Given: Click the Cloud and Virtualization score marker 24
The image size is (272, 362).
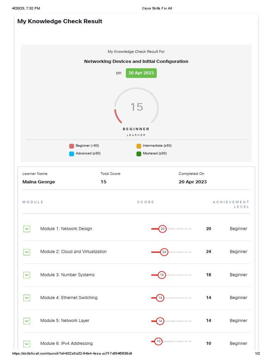Looking at the screenshot, I should [x=164, y=252].
